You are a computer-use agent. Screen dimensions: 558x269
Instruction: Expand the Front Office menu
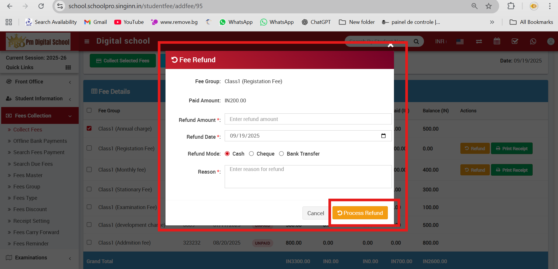click(x=39, y=82)
